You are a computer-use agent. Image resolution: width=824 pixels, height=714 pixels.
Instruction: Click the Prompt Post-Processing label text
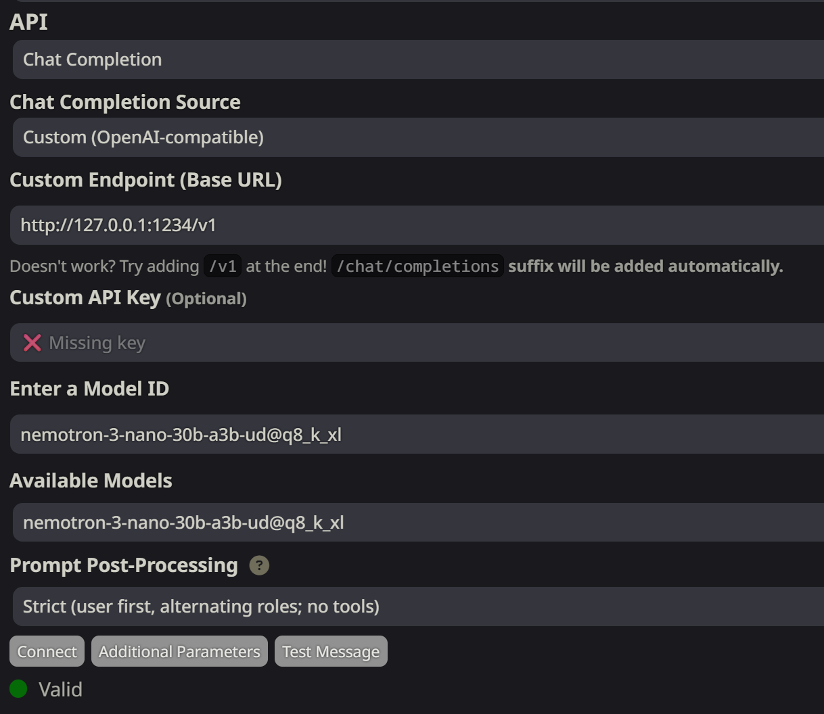pos(124,565)
